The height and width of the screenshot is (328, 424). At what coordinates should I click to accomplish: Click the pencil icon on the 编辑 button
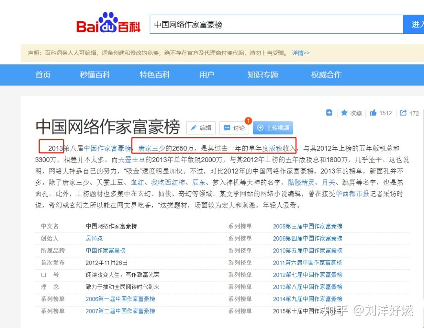click(x=194, y=127)
